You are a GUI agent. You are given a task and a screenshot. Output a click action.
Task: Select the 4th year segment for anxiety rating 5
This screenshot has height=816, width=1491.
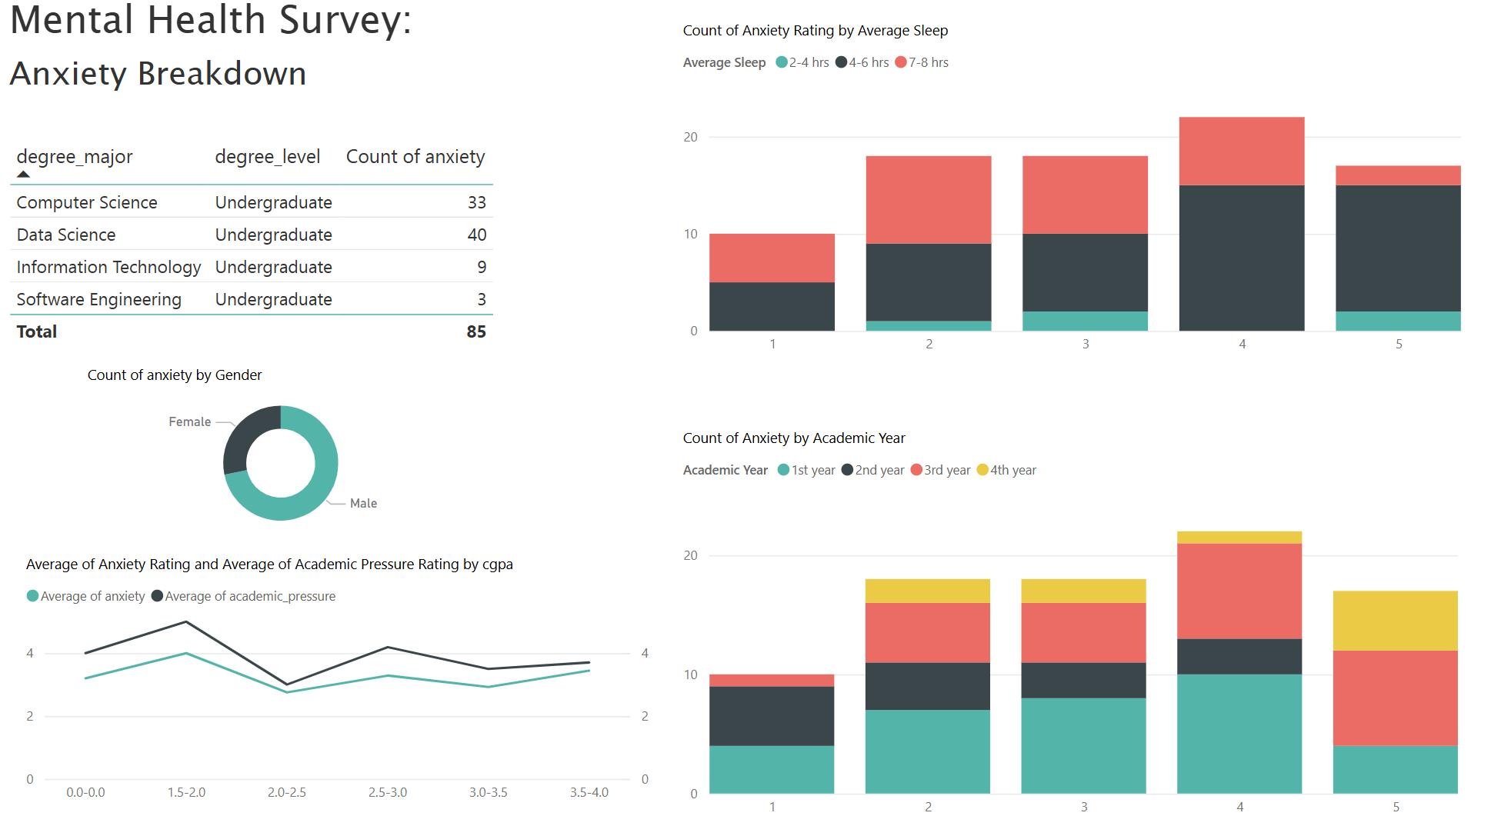point(1396,621)
